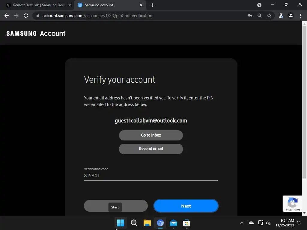
Task: Open the reCAPTCHA Privacy link
Action: pos(288,210)
